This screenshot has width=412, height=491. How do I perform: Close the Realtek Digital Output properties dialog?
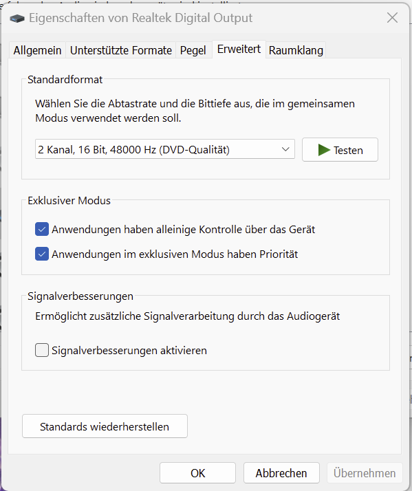click(x=392, y=18)
